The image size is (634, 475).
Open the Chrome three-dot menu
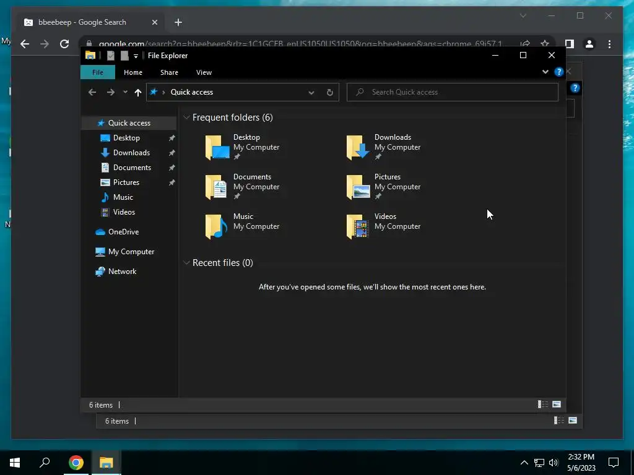pyautogui.click(x=609, y=44)
